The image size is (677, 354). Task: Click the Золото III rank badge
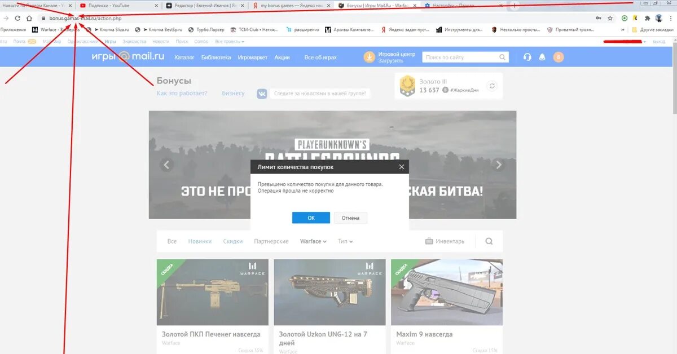click(407, 86)
